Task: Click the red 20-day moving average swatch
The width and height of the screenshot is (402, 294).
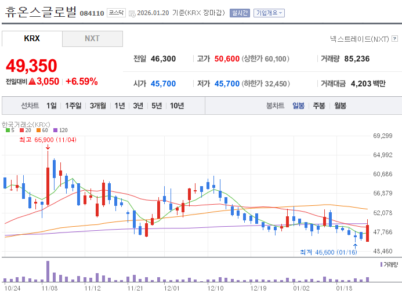Action: coord(22,130)
